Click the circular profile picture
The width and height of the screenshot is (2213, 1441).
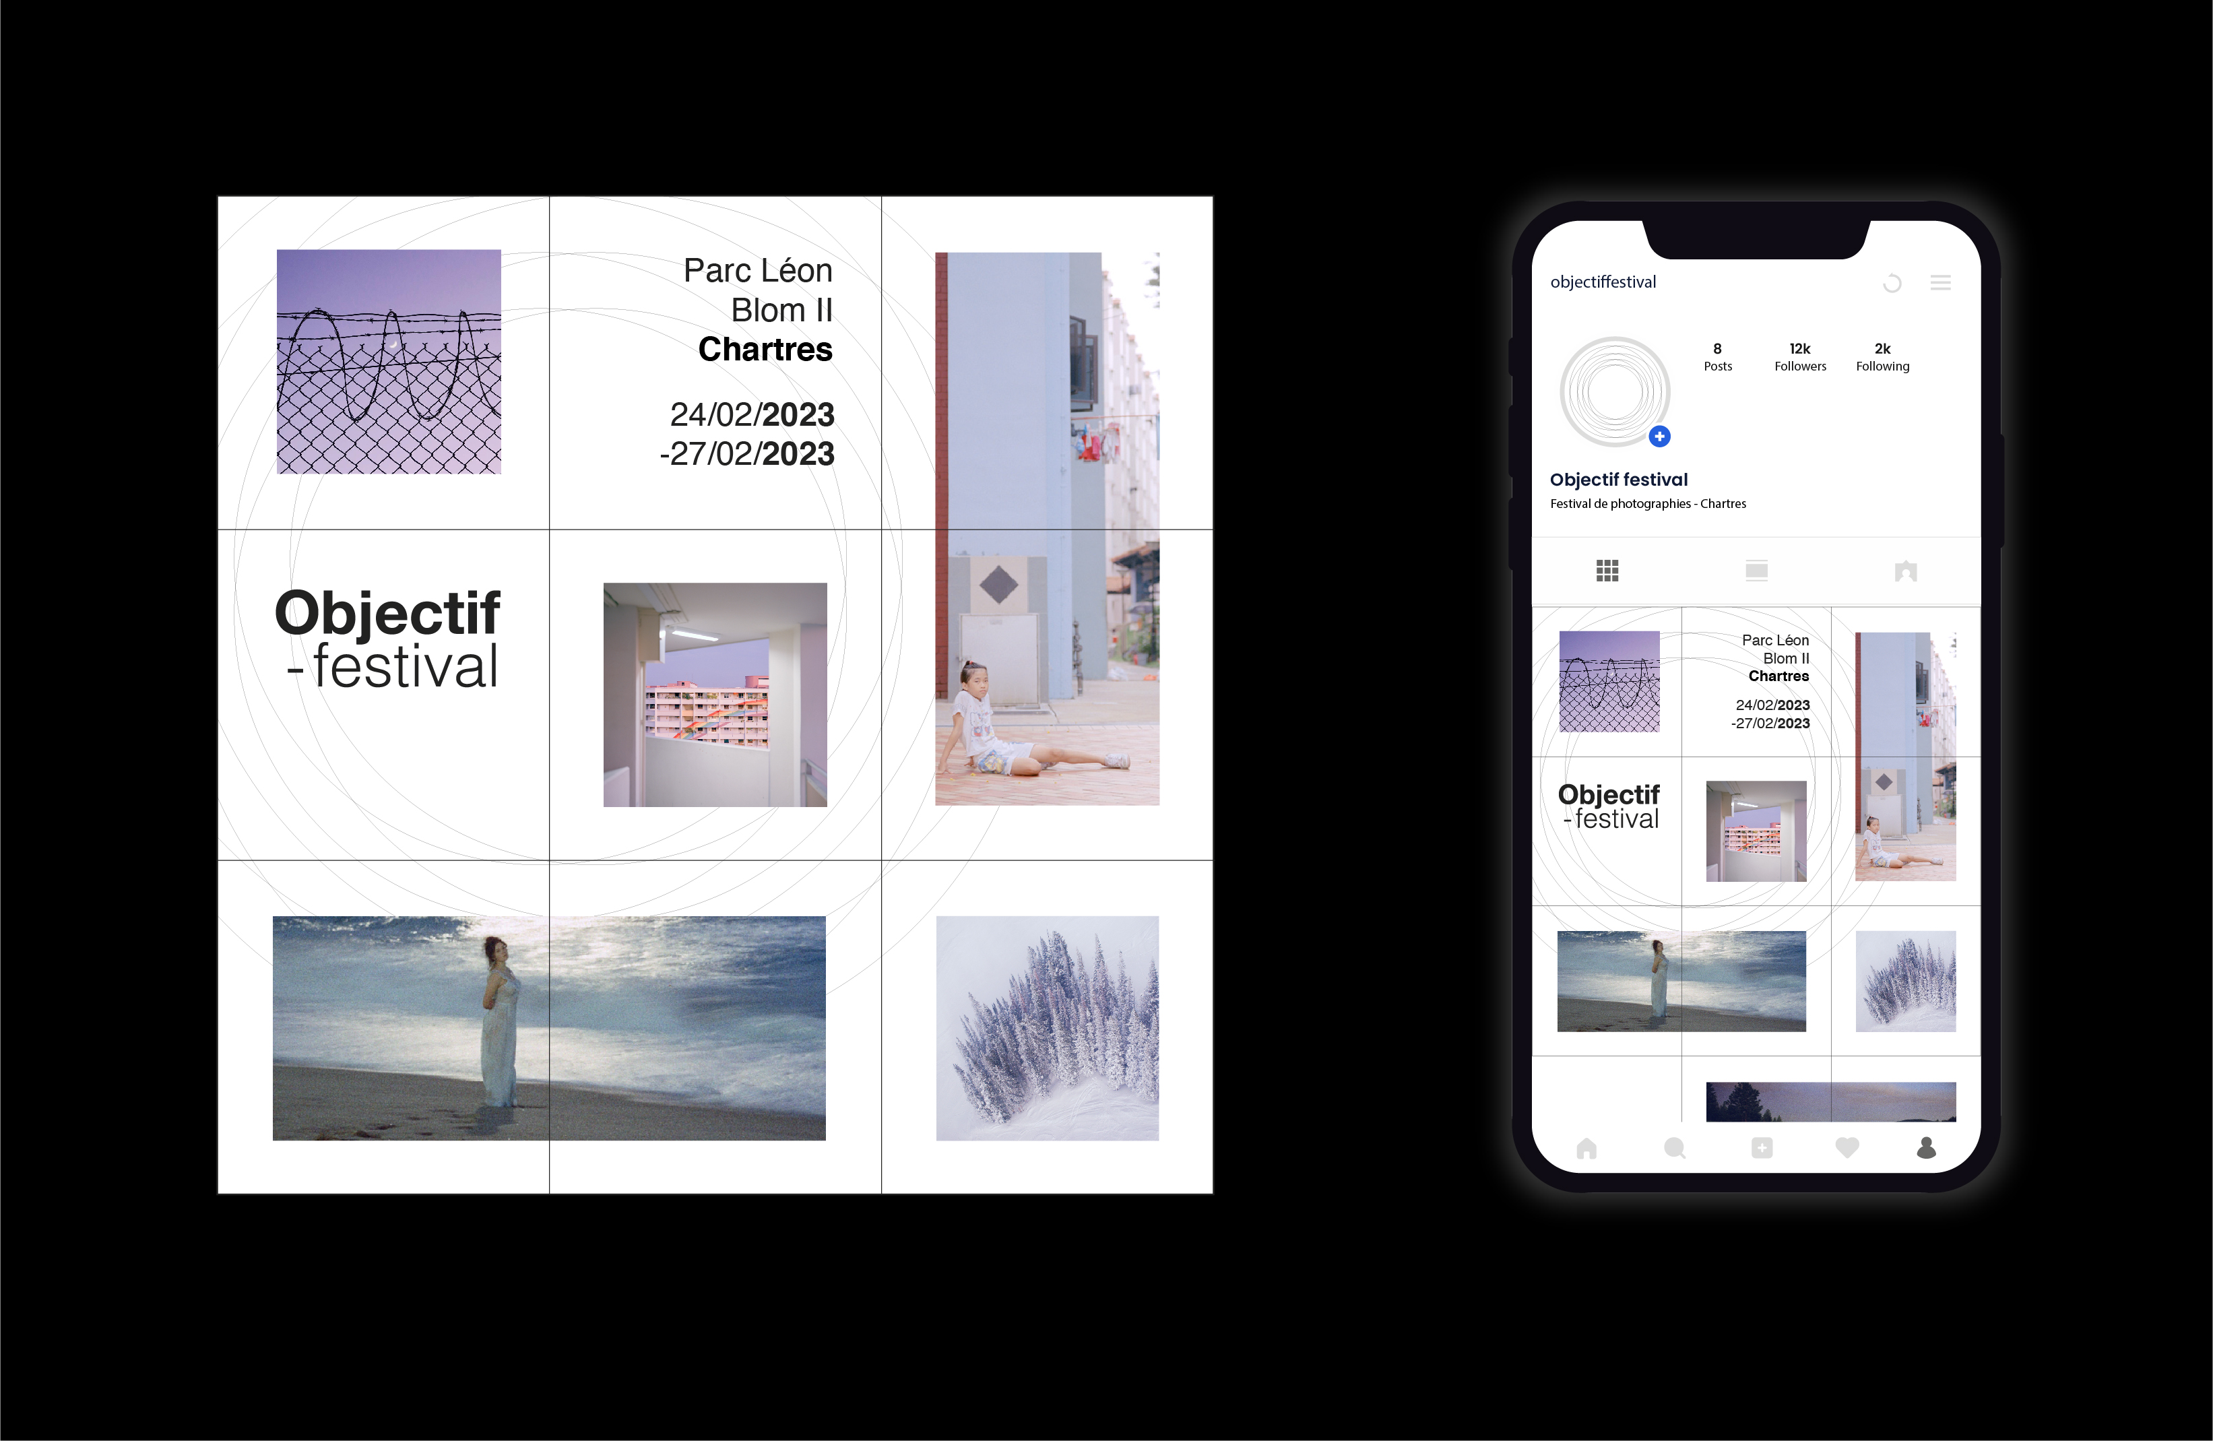(1614, 391)
